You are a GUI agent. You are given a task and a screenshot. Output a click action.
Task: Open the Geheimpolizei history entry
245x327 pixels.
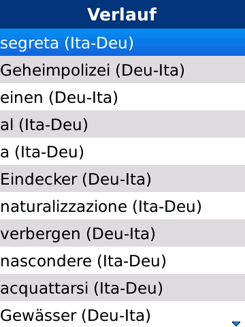[x=122, y=69]
